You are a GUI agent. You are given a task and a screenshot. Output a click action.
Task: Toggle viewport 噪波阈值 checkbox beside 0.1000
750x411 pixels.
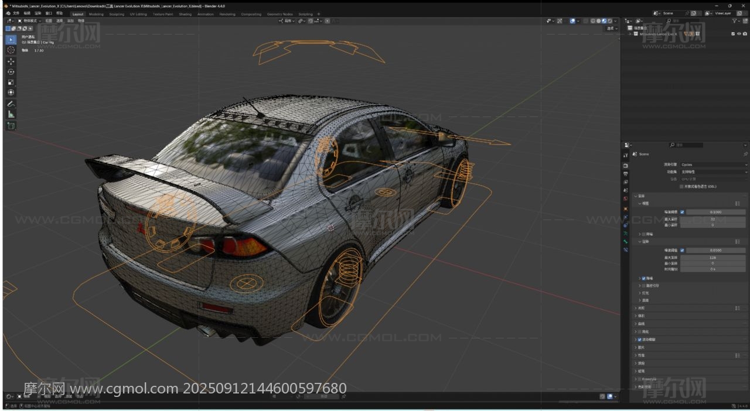682,212
